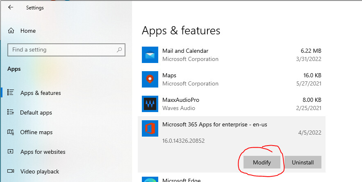
Task: Select the MaxxAudioPro app name
Action: (181, 100)
